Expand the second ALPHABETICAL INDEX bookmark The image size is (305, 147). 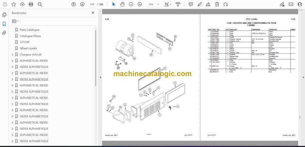12,73
